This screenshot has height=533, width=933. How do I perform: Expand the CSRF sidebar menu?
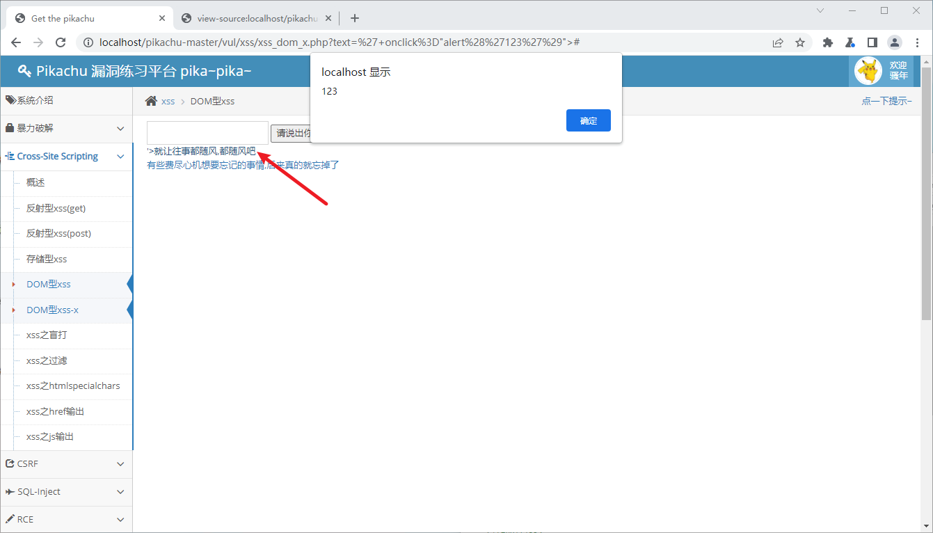pos(66,464)
